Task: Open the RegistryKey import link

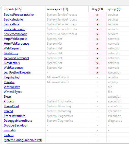Action: click(12, 77)
